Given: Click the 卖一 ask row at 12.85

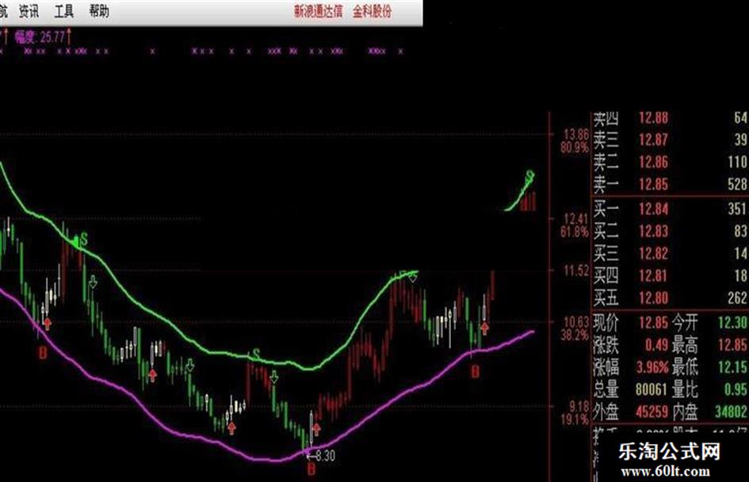Looking at the screenshot, I should (671, 184).
